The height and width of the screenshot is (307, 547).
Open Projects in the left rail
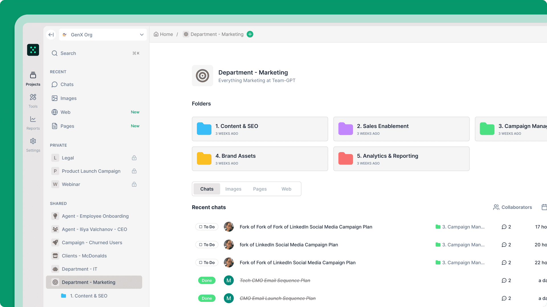(x=33, y=79)
